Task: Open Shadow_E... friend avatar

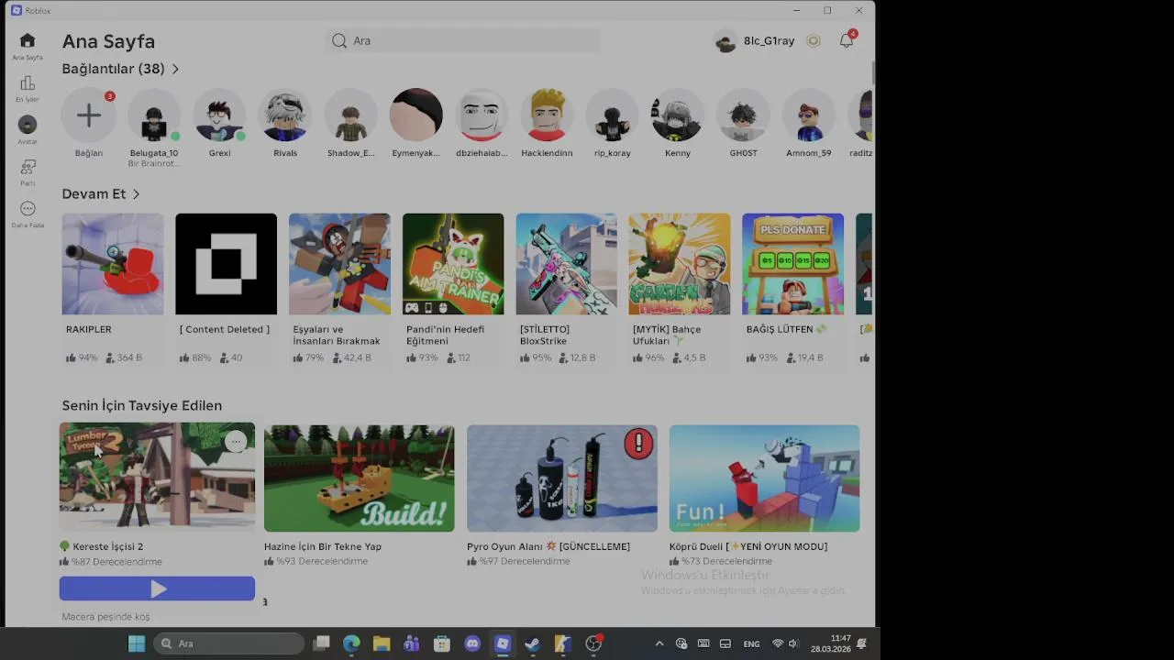Action: [350, 115]
